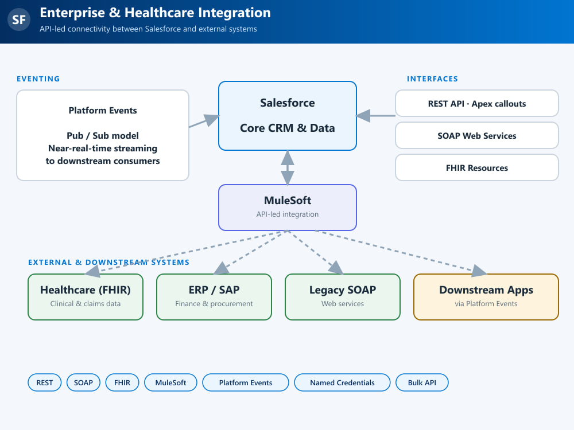Click the Near-real-time streaming line
Viewport: 574px width, 430px height.
[x=103, y=148]
